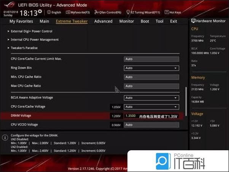This screenshot has width=229, height=172.
Task: Click the 18:13 clock display
Action: [29, 13]
